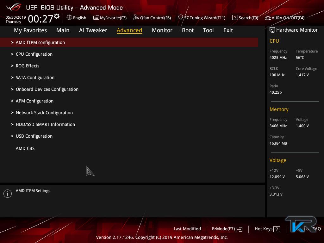This screenshot has height=243, width=324.
Task: Click +5V reading 5.068 V
Action: [x=302, y=177]
